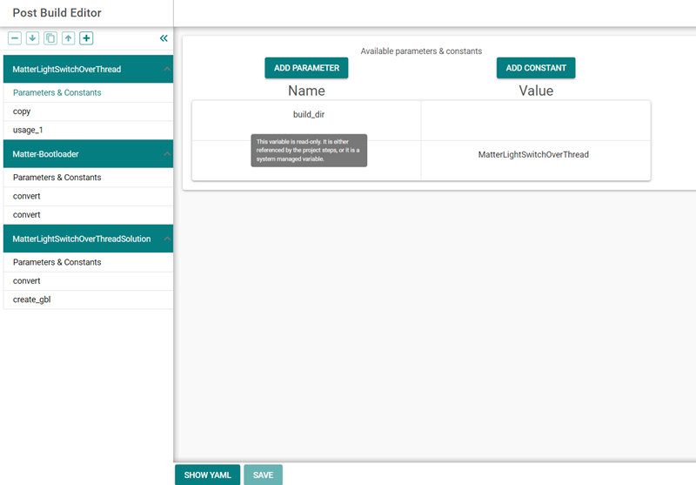The width and height of the screenshot is (696, 485).
Task: Open the copy step
Action: 22,111
